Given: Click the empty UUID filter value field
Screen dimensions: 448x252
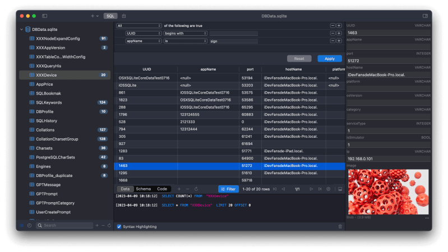Looking at the screenshot, I should (233, 34).
